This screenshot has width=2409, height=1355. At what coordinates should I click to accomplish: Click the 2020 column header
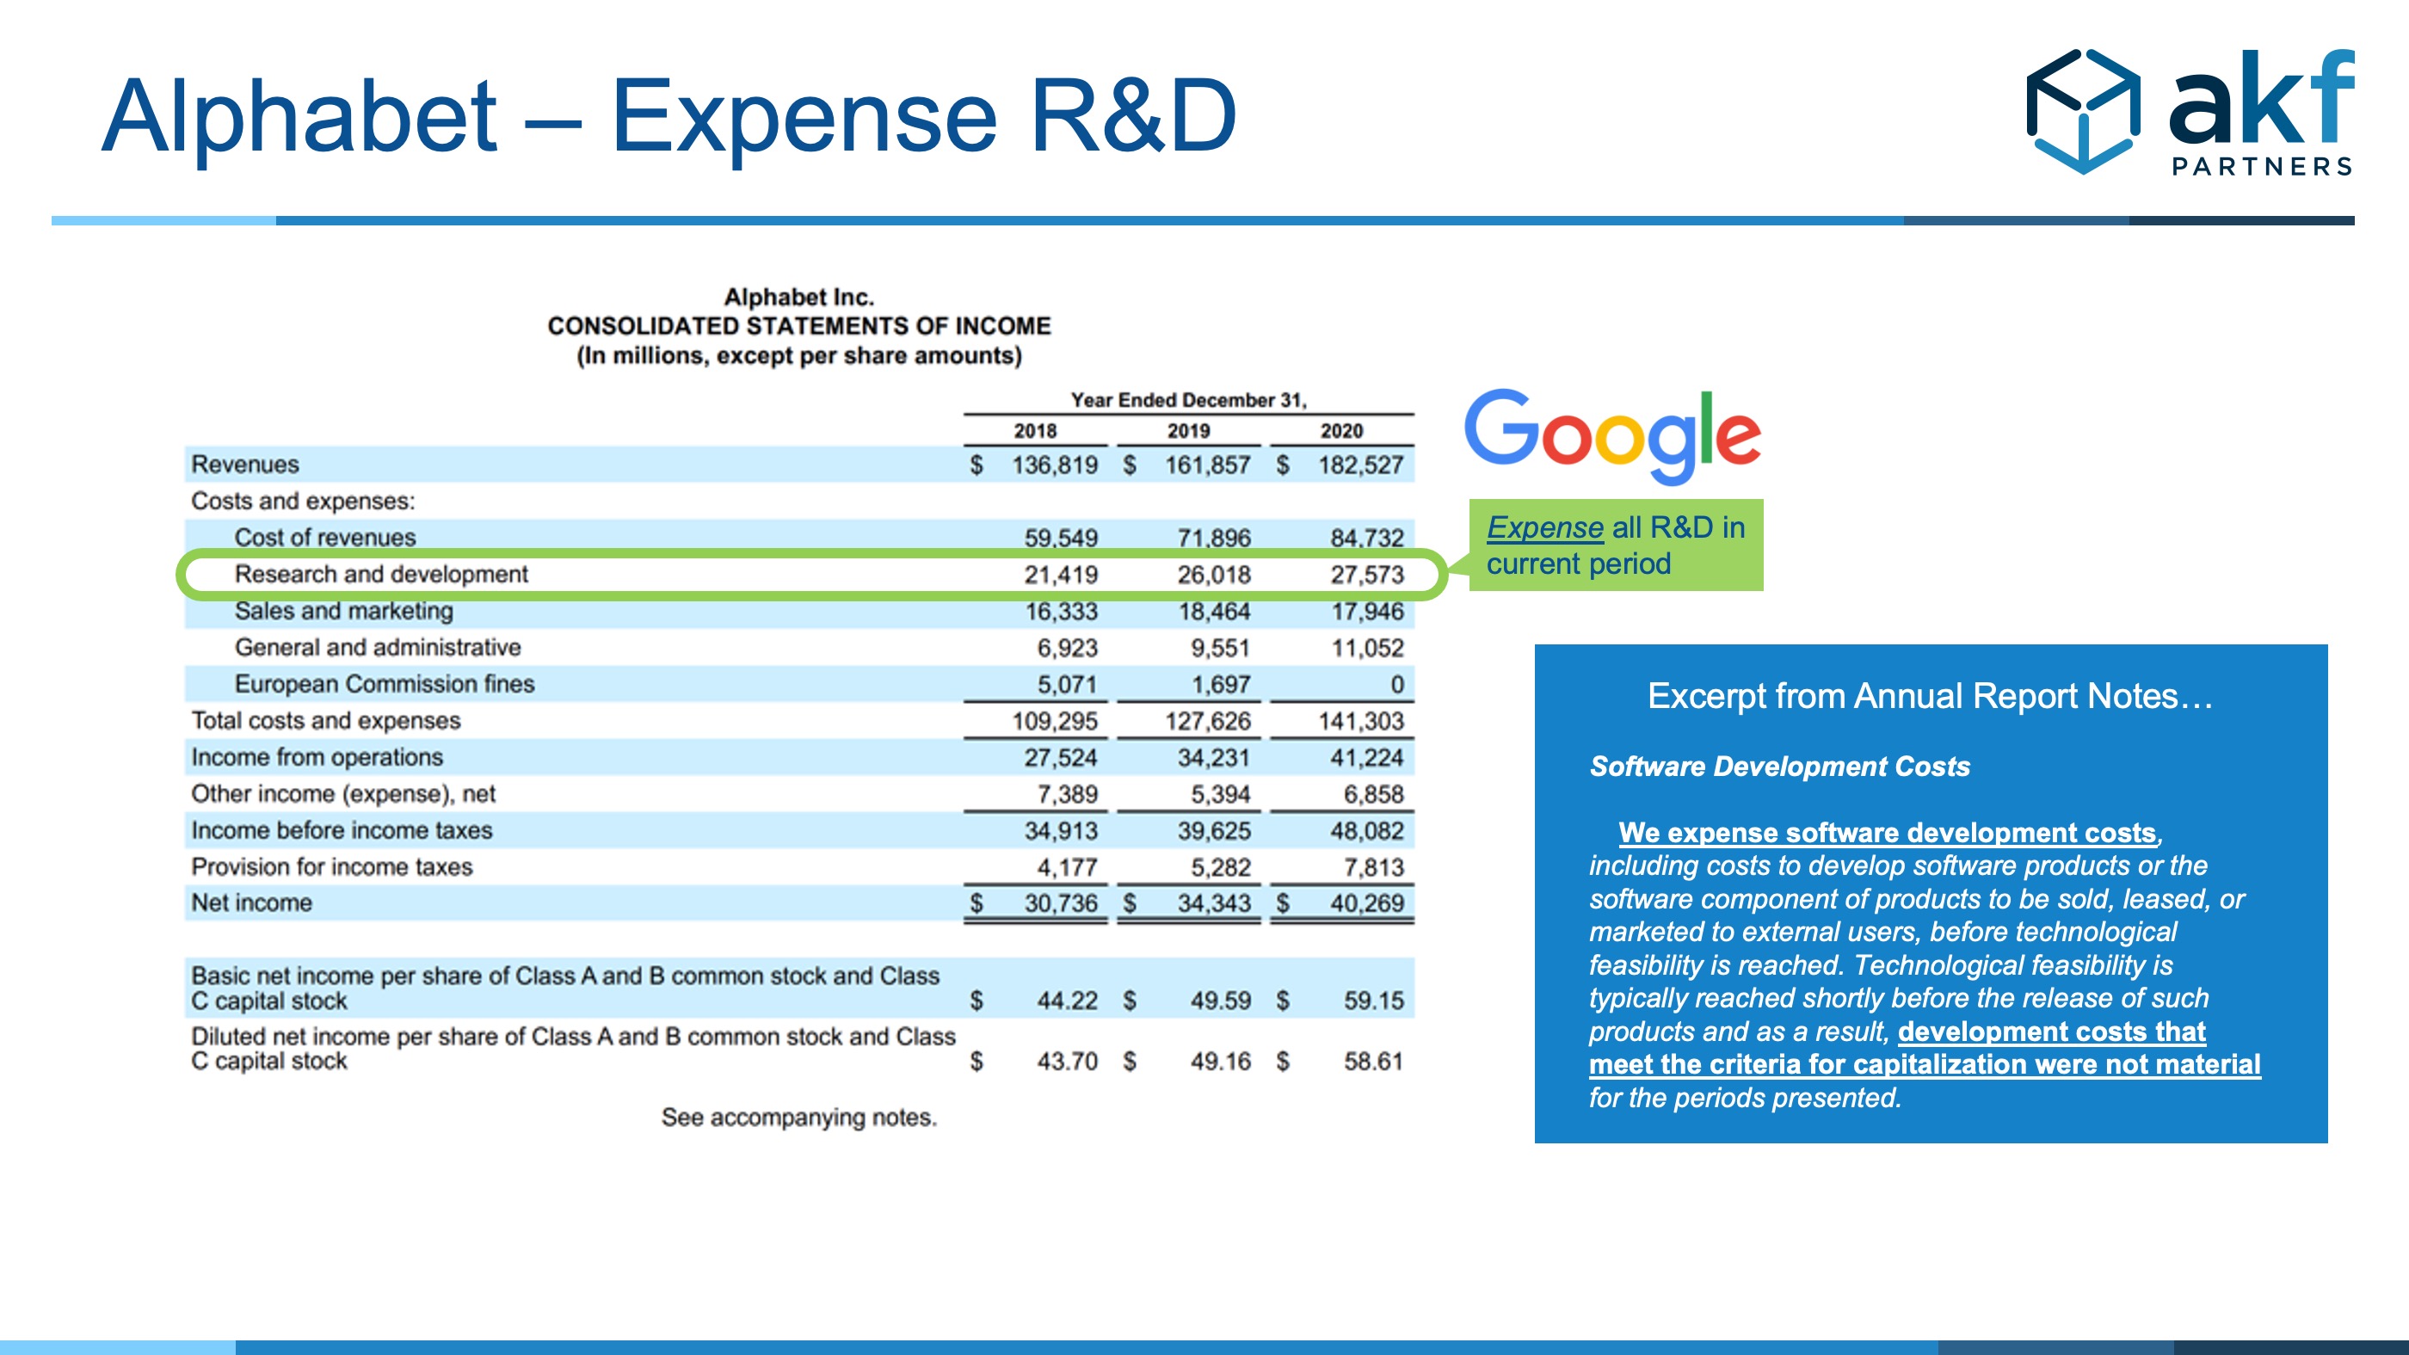click(x=1341, y=430)
